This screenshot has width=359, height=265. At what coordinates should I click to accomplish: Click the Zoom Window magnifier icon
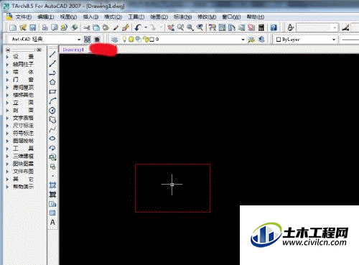(x=190, y=27)
